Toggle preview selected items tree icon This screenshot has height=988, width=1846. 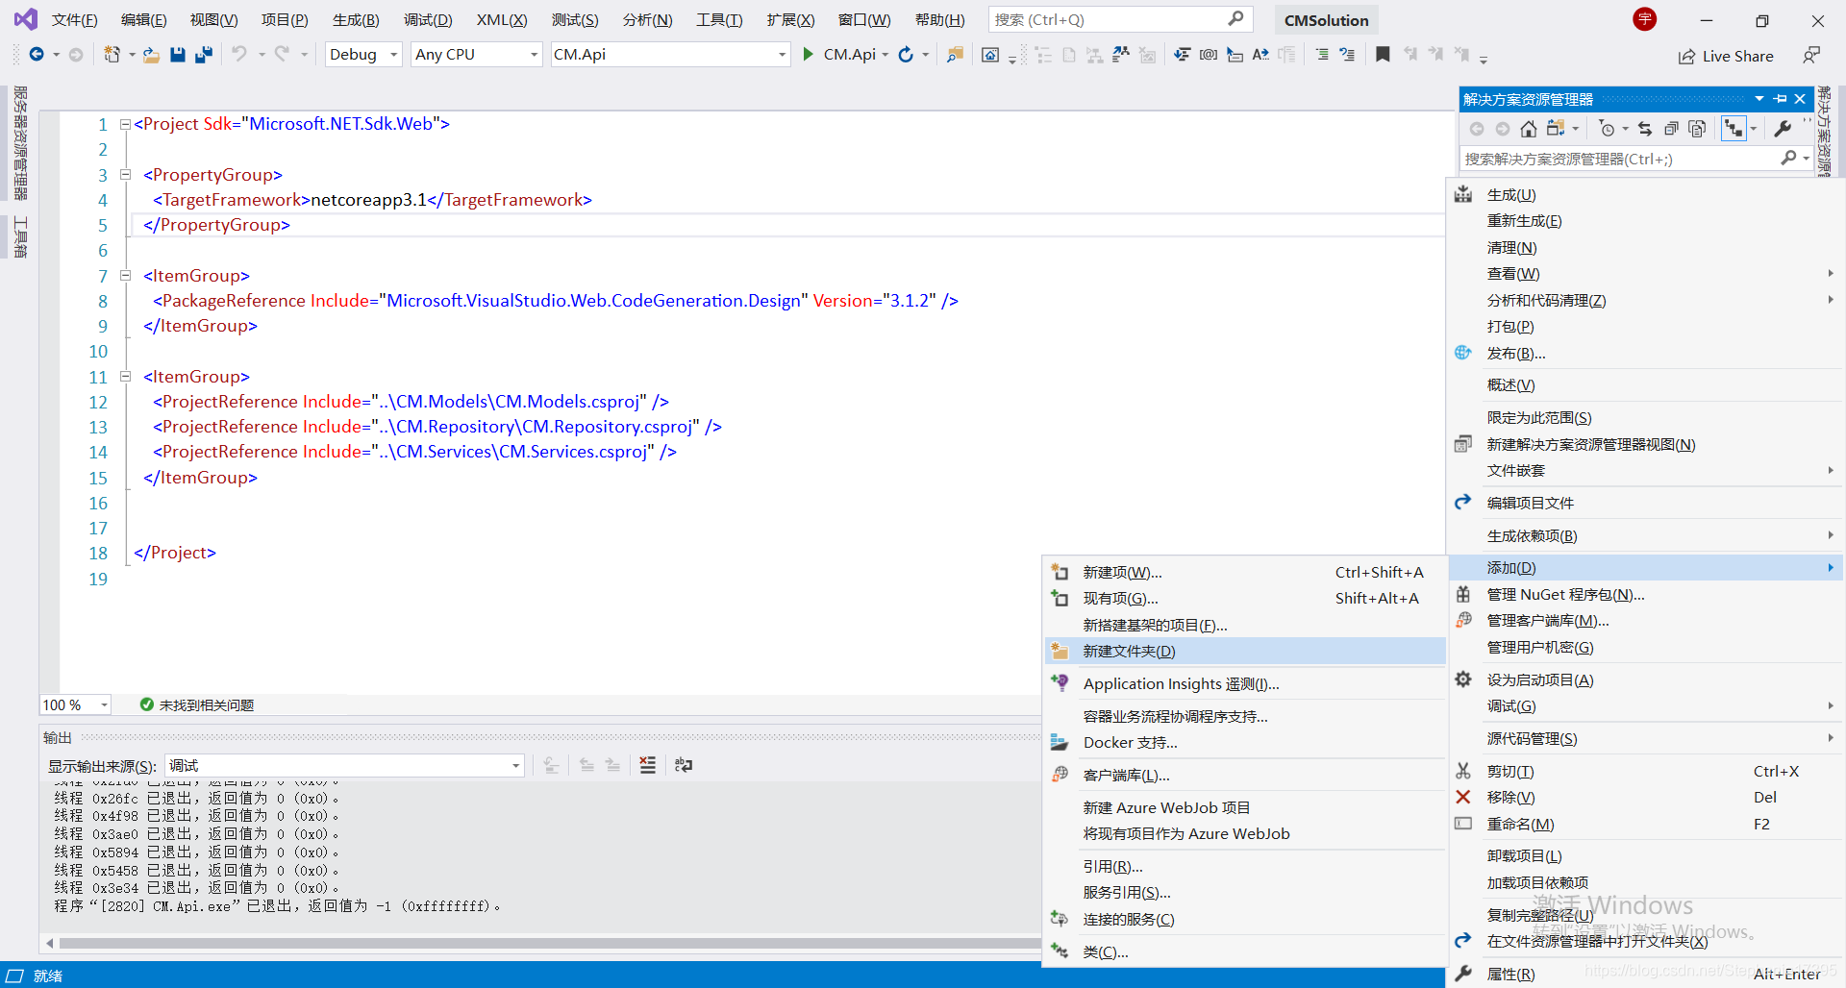pos(1734,128)
